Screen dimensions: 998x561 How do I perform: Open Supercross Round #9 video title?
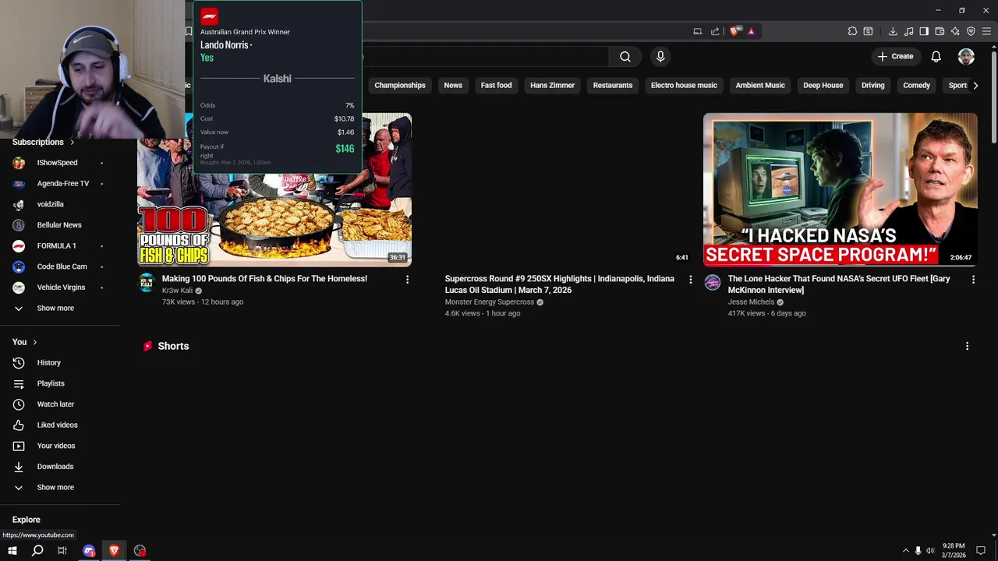559,284
